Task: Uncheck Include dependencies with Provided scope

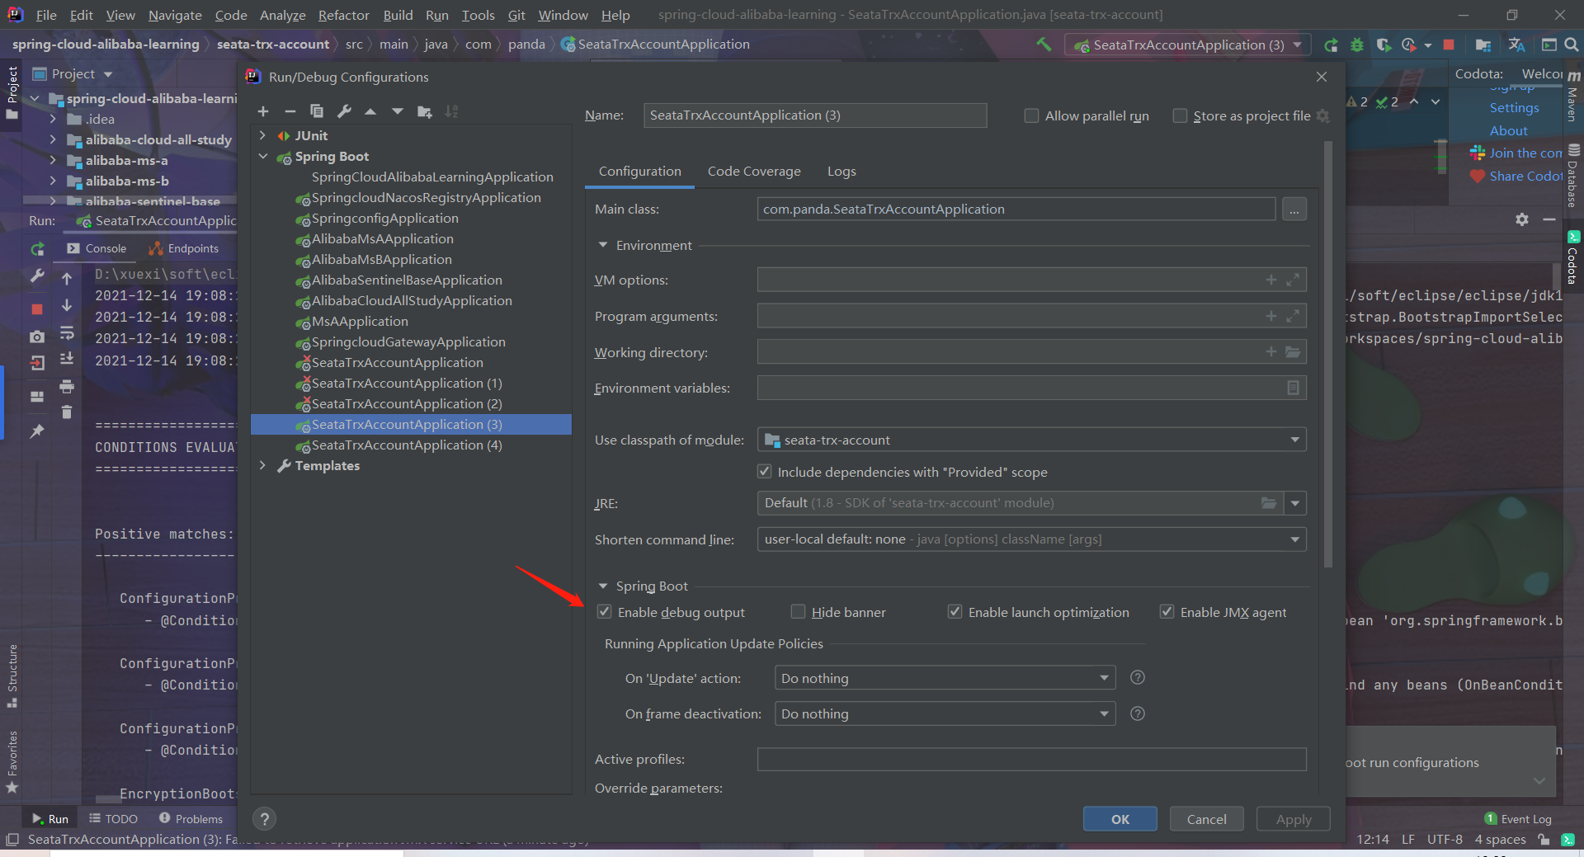Action: [x=765, y=471]
